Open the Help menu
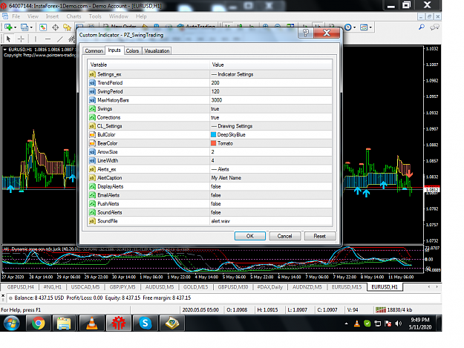Image resolution: width=464 pixels, height=348 pixels. (141, 16)
